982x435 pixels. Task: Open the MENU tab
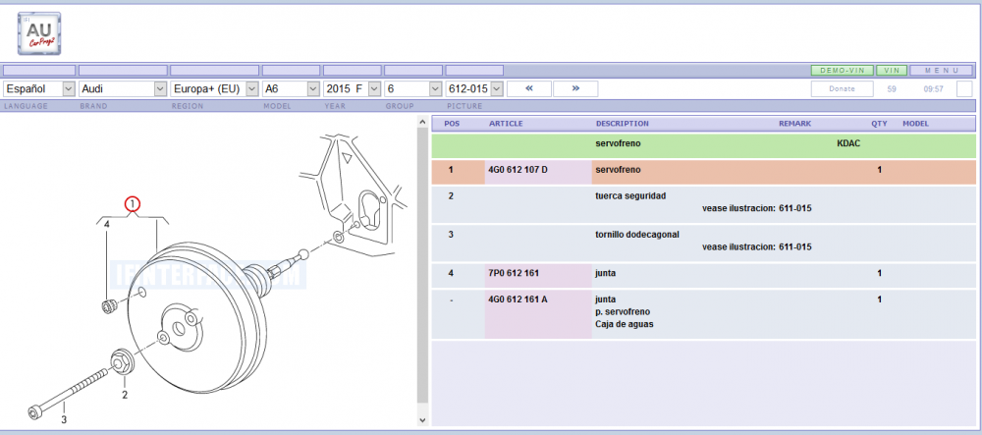(941, 71)
